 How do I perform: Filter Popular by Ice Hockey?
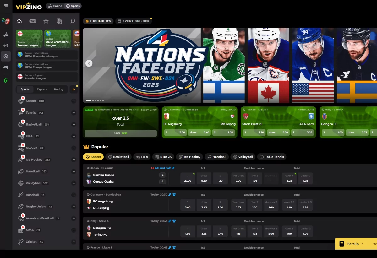coord(189,157)
